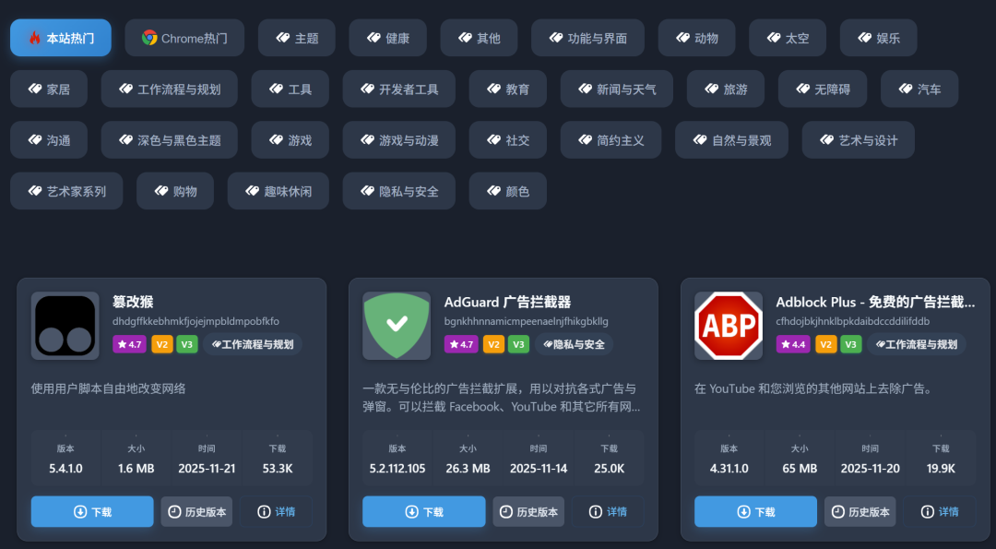This screenshot has height=549, width=996.
Task: Click the 篡改猴 title
Action: point(133,302)
